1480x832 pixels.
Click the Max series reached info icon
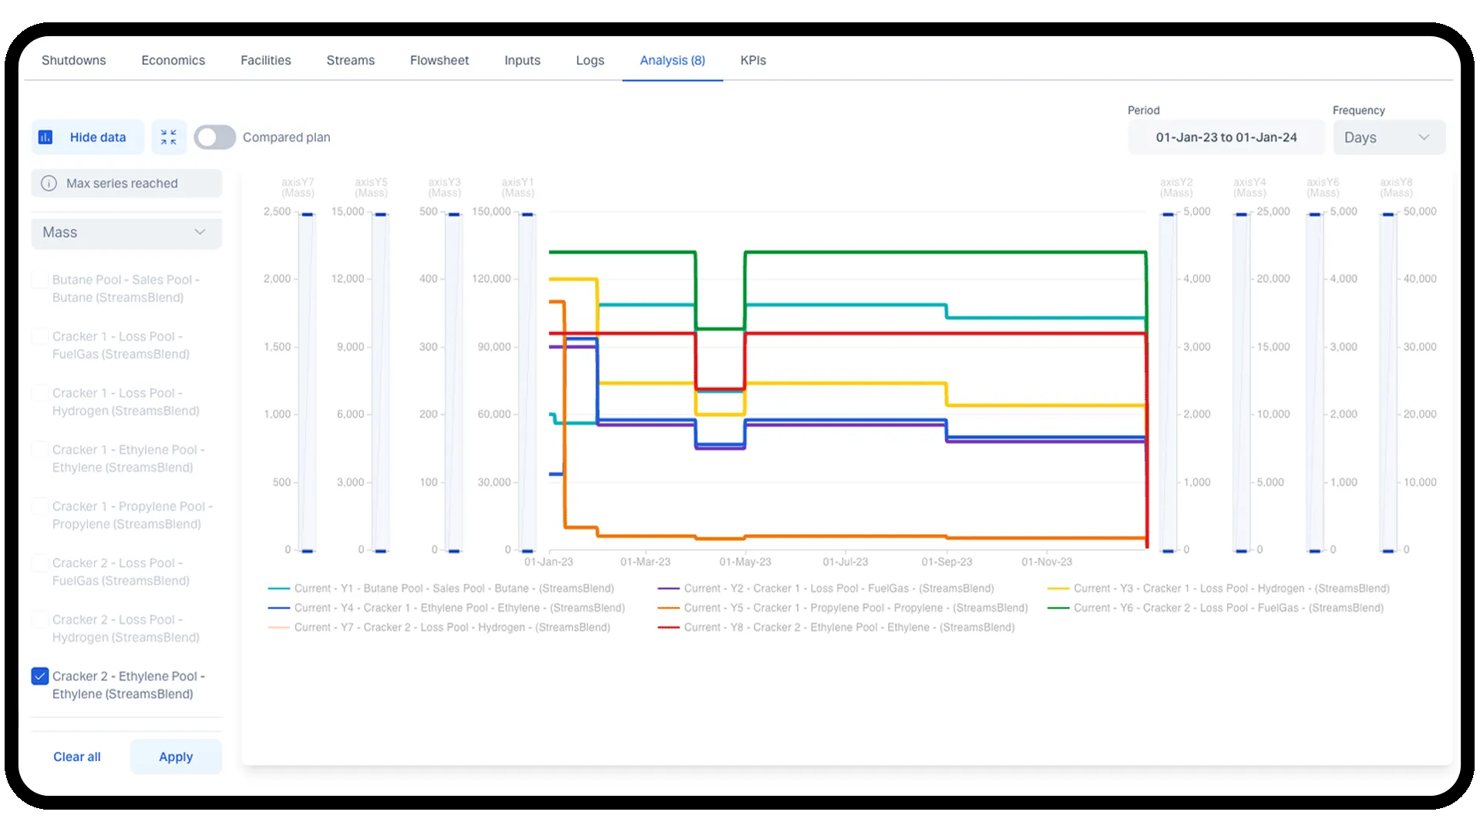coord(49,183)
